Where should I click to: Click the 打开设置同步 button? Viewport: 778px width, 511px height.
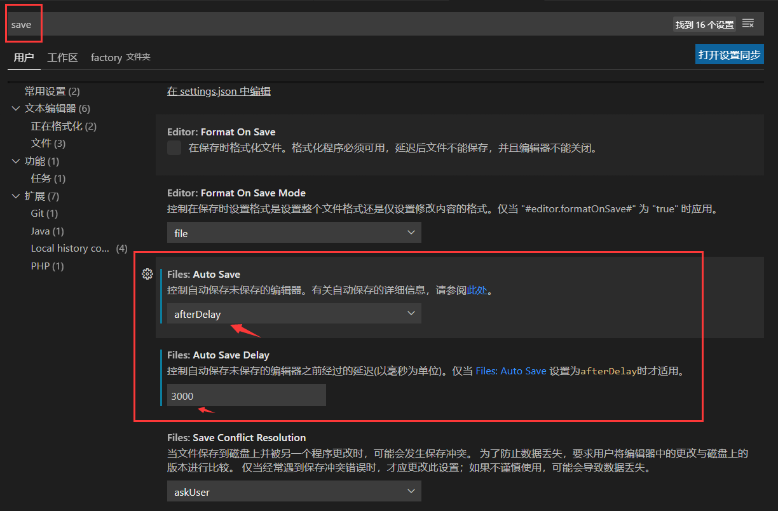tap(729, 54)
